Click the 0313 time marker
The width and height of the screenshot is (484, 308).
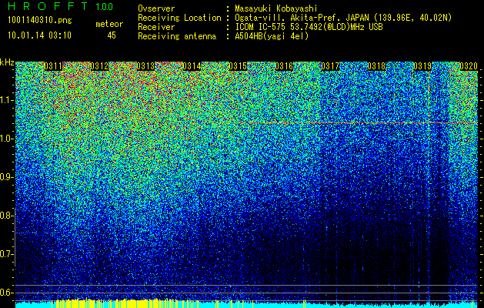[145, 66]
